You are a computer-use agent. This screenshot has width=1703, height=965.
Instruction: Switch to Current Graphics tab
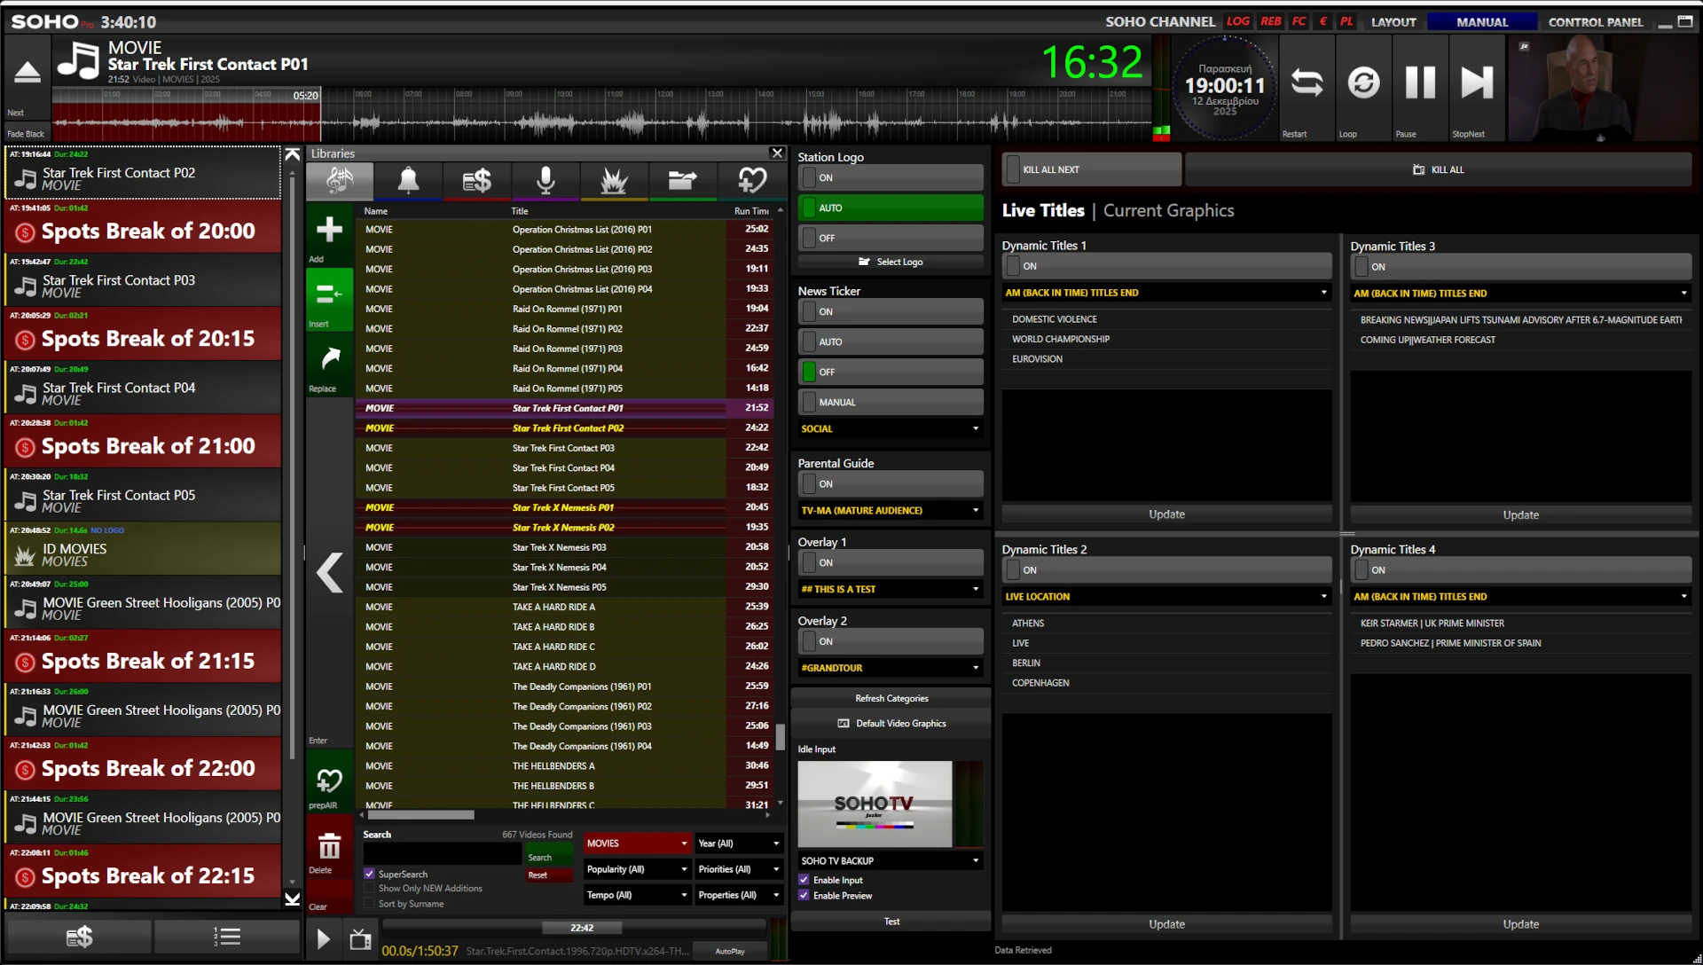(x=1168, y=211)
